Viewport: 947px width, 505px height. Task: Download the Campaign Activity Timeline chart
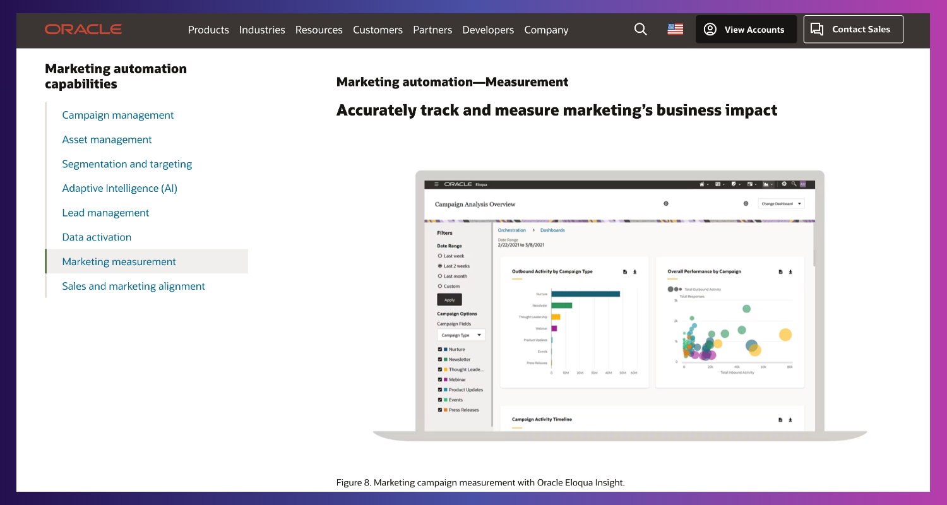(x=790, y=420)
